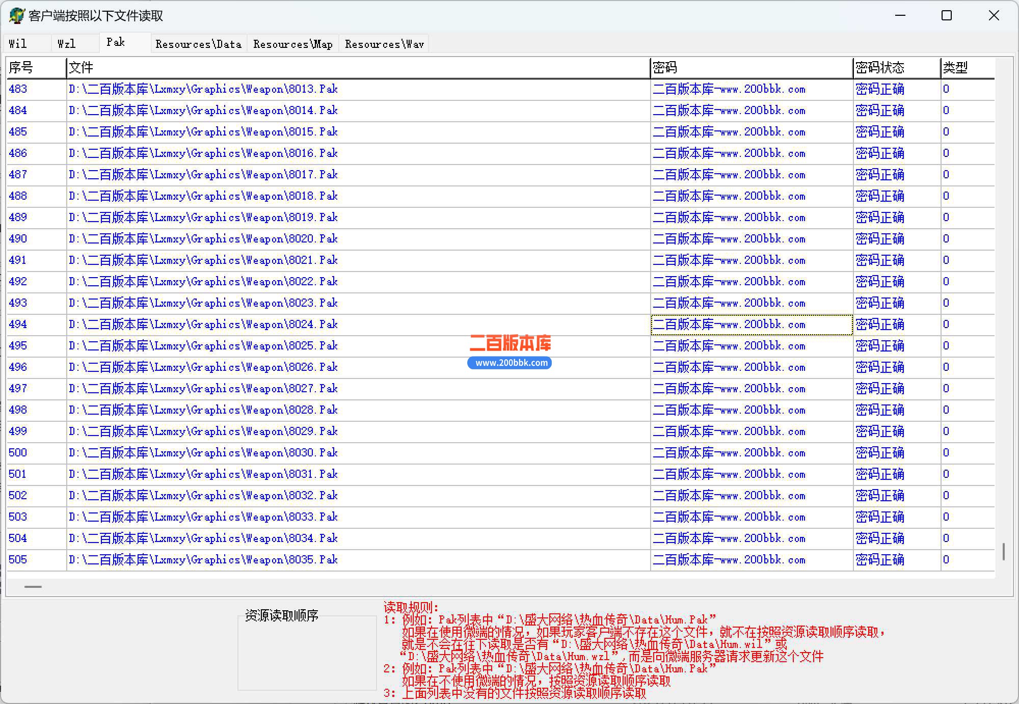Click the application icon in title bar

click(16, 16)
